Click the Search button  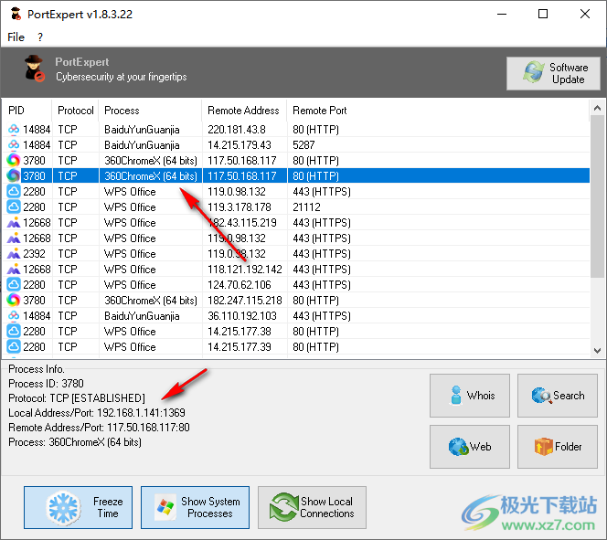pyautogui.click(x=558, y=396)
